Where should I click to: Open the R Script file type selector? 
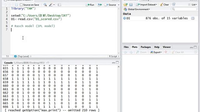(x=114, y=56)
